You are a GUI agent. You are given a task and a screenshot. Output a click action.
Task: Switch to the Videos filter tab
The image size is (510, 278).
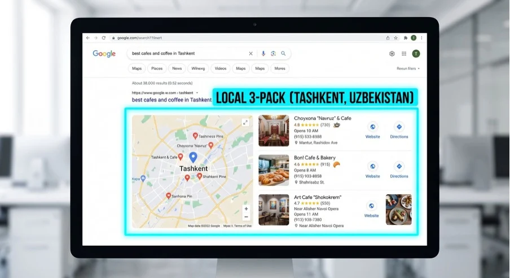pyautogui.click(x=220, y=68)
